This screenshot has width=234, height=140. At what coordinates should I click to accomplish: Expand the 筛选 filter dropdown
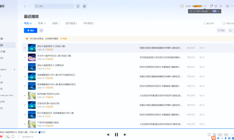point(221,31)
